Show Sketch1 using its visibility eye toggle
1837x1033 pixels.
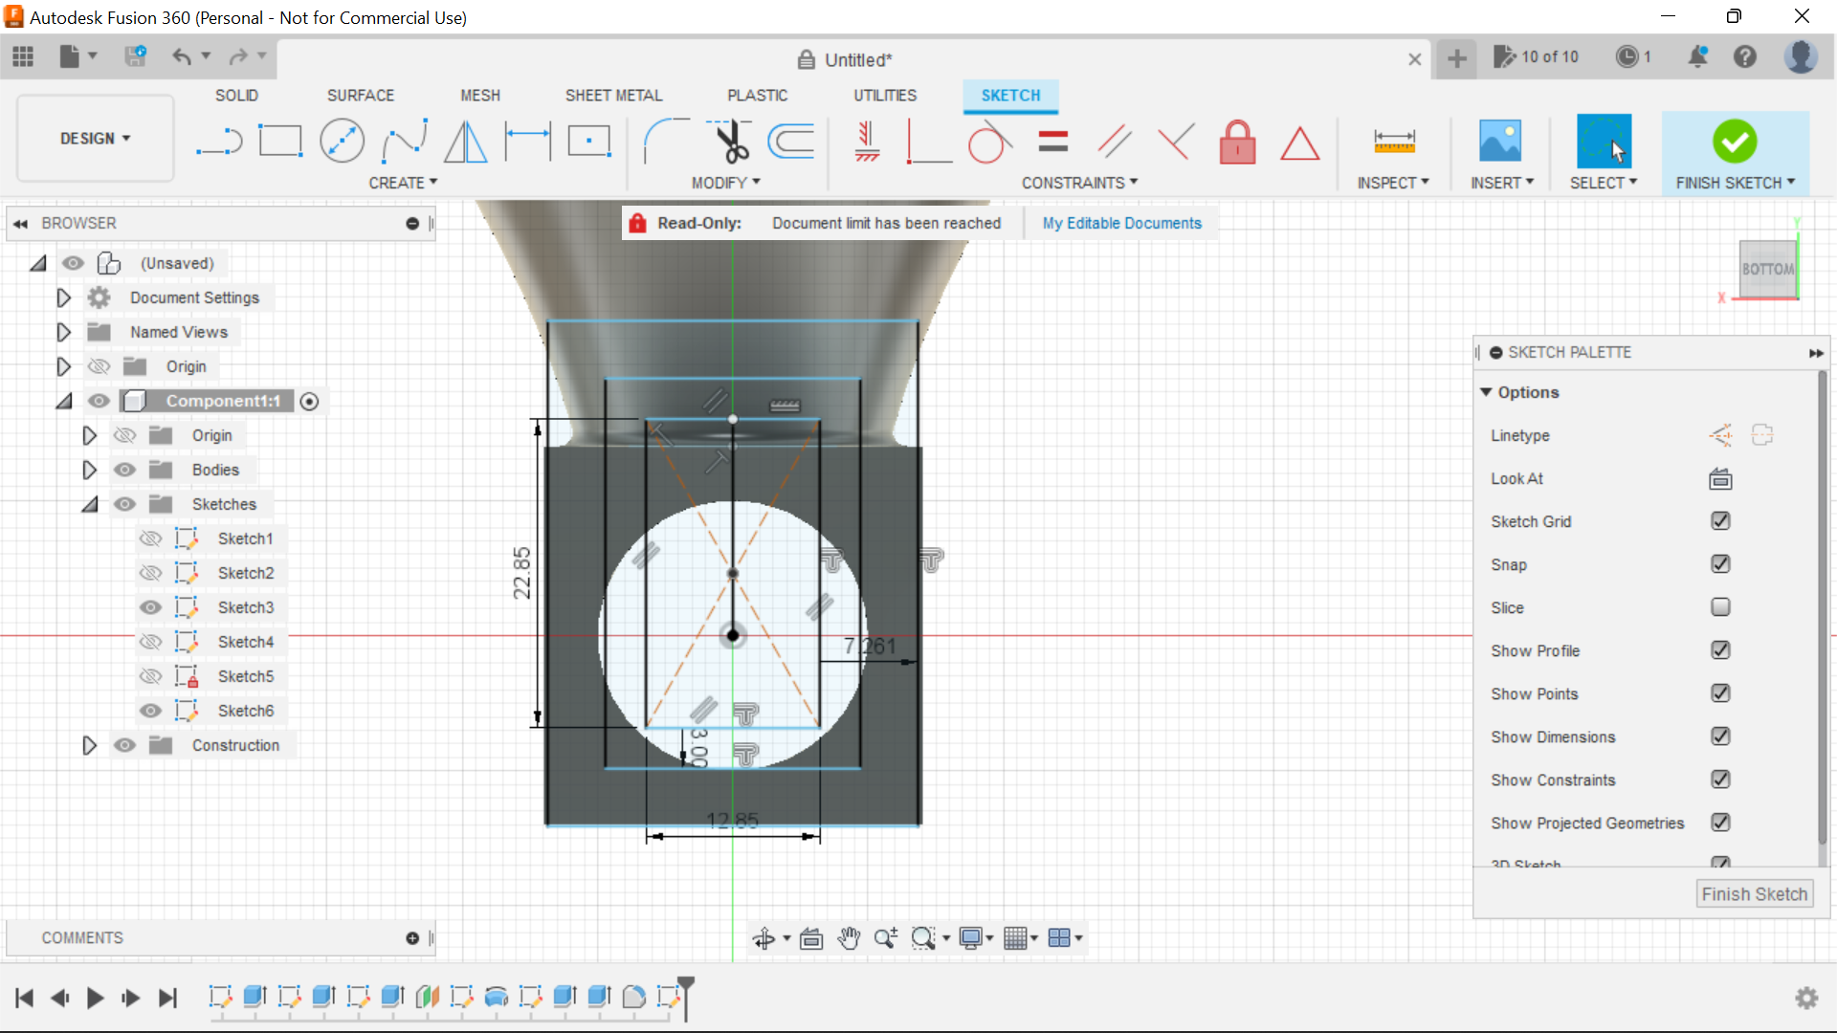tap(151, 538)
